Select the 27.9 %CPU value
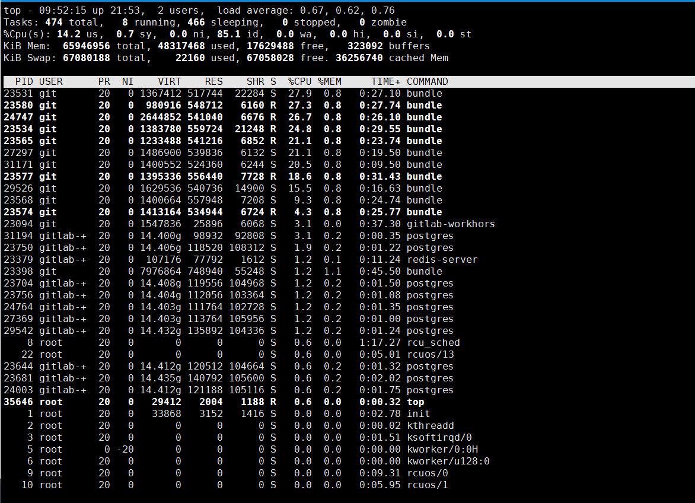The height and width of the screenshot is (503, 695). pyautogui.click(x=299, y=94)
